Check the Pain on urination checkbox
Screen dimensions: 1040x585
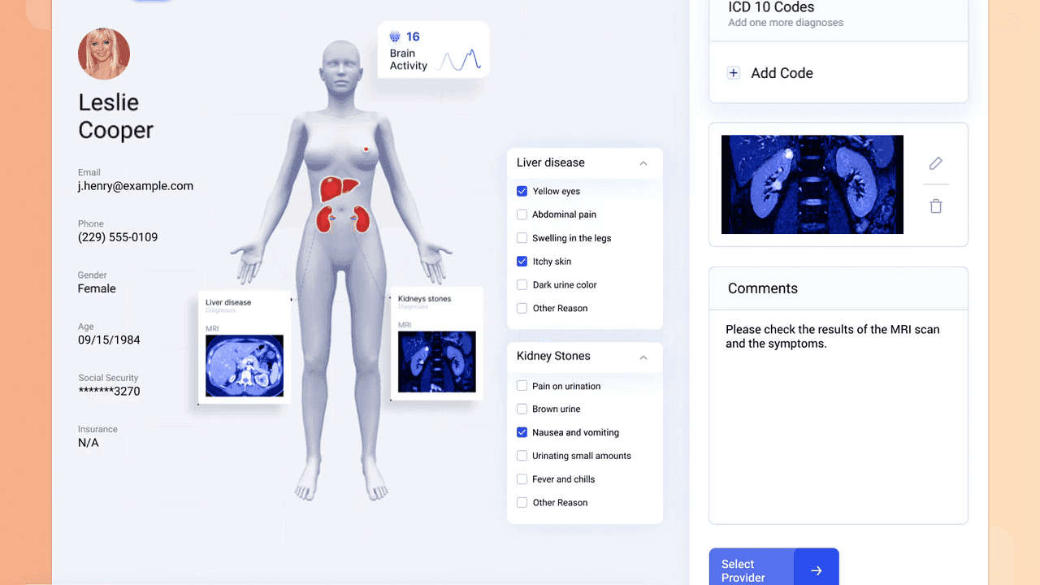coord(522,386)
